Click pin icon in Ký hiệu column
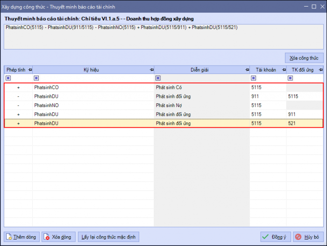The height and width of the screenshot is (246, 327). [x=151, y=70]
